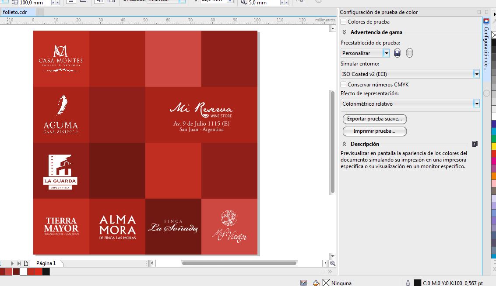Viewport: 496px width, 286px height.
Task: Select the Mil Vientos logo on the canvas
Action: pos(230,226)
